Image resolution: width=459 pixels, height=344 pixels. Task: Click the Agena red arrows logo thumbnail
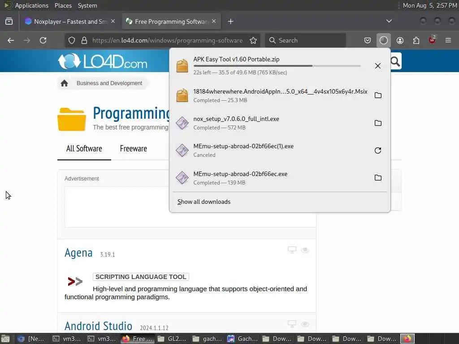click(x=75, y=281)
